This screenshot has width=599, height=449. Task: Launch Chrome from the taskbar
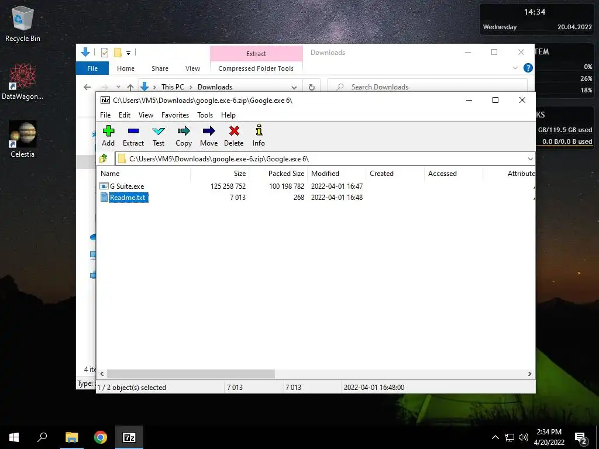101,437
